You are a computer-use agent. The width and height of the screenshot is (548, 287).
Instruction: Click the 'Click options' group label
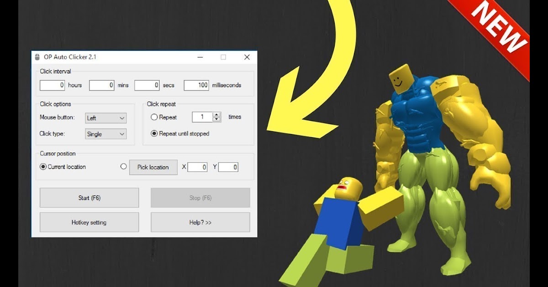pyautogui.click(x=55, y=104)
